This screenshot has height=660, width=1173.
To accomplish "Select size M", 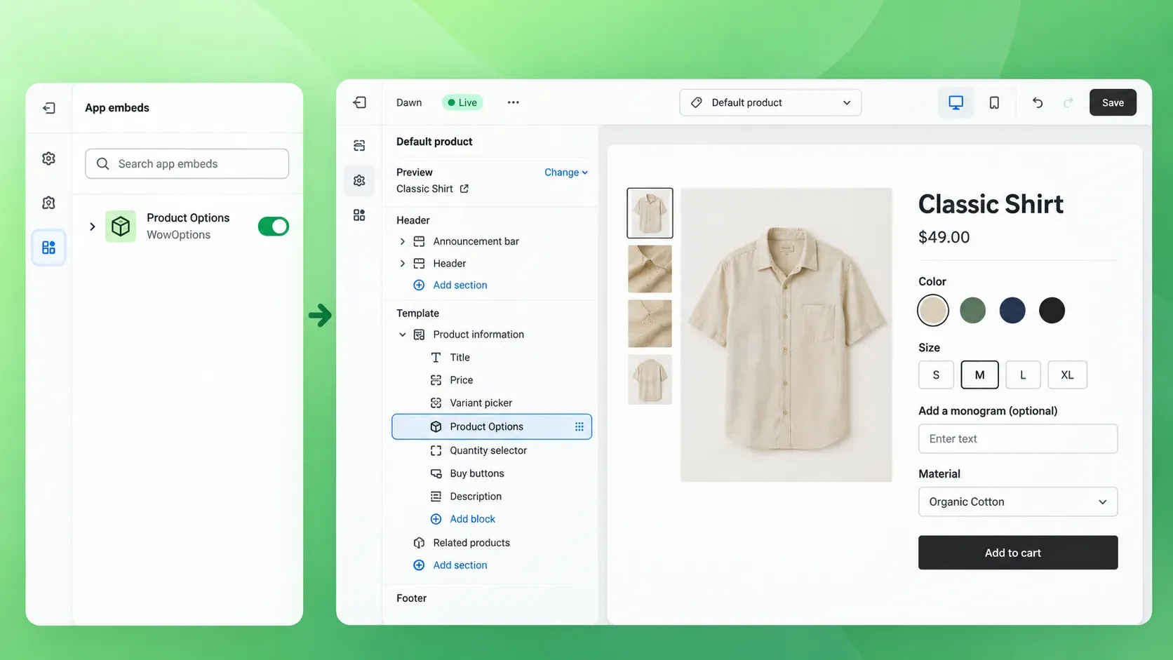I will 979,375.
